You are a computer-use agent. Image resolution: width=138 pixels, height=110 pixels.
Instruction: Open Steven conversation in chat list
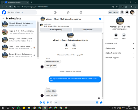pyautogui.click(x=18, y=55)
